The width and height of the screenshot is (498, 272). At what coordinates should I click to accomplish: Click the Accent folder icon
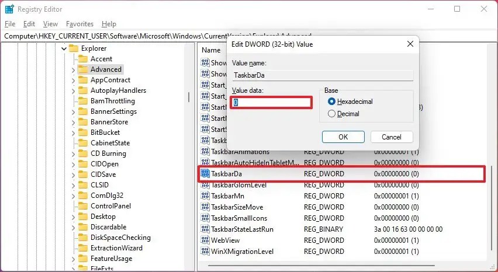83,58
